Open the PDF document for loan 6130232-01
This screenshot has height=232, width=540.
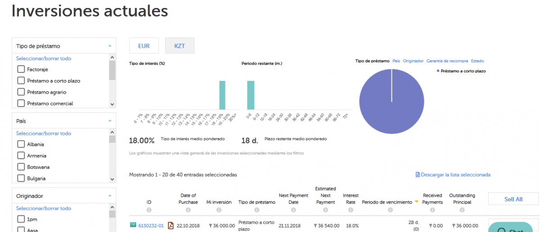coord(171,225)
